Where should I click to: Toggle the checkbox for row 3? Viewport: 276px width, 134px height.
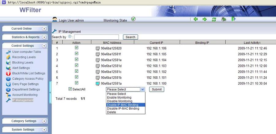(x=77, y=59)
